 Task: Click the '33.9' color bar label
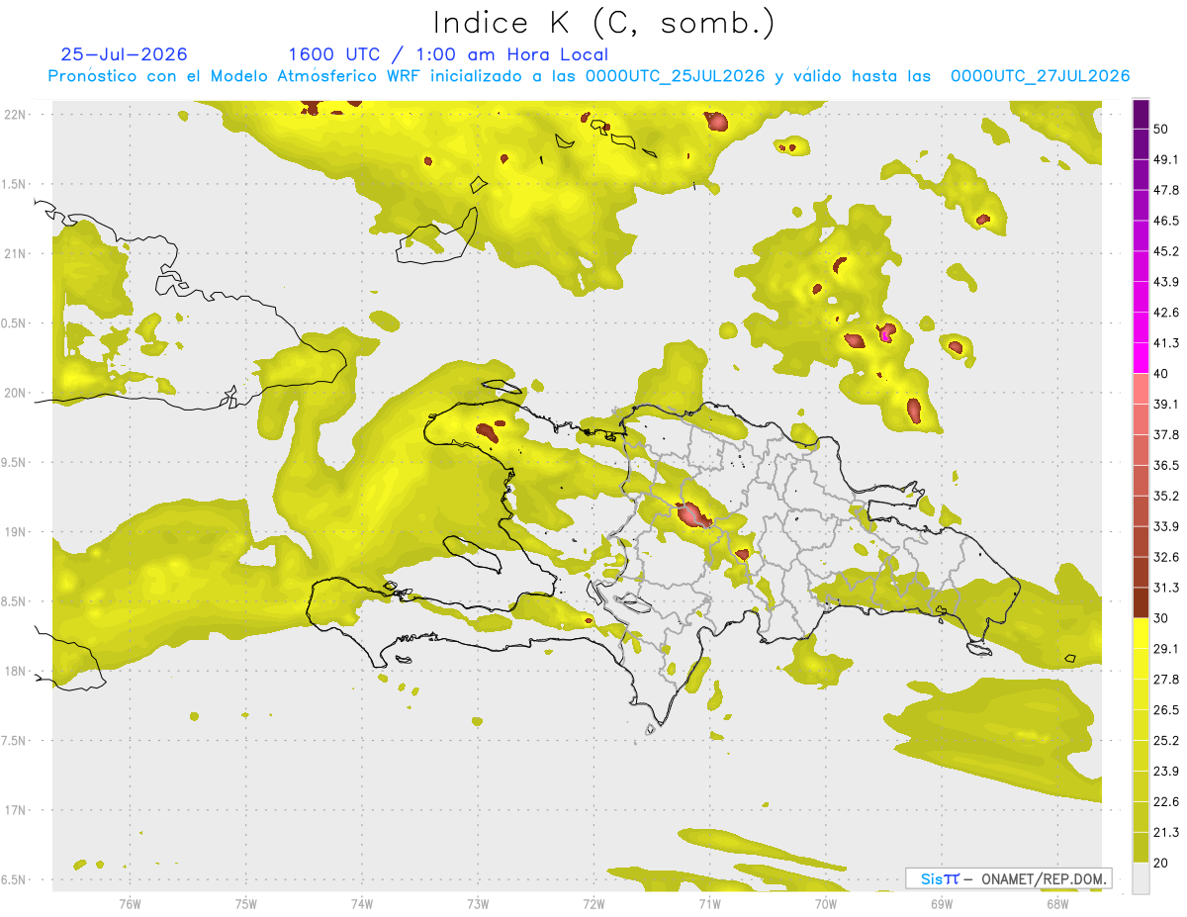pyautogui.click(x=1165, y=526)
